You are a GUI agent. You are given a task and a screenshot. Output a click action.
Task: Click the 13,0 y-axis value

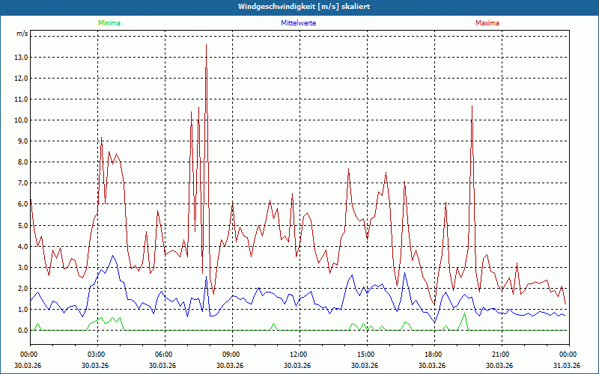[x=21, y=58]
